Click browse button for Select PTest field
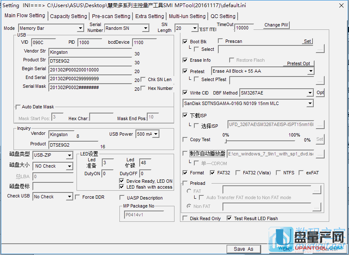Screen dimensions: 349x255 click(320, 80)
